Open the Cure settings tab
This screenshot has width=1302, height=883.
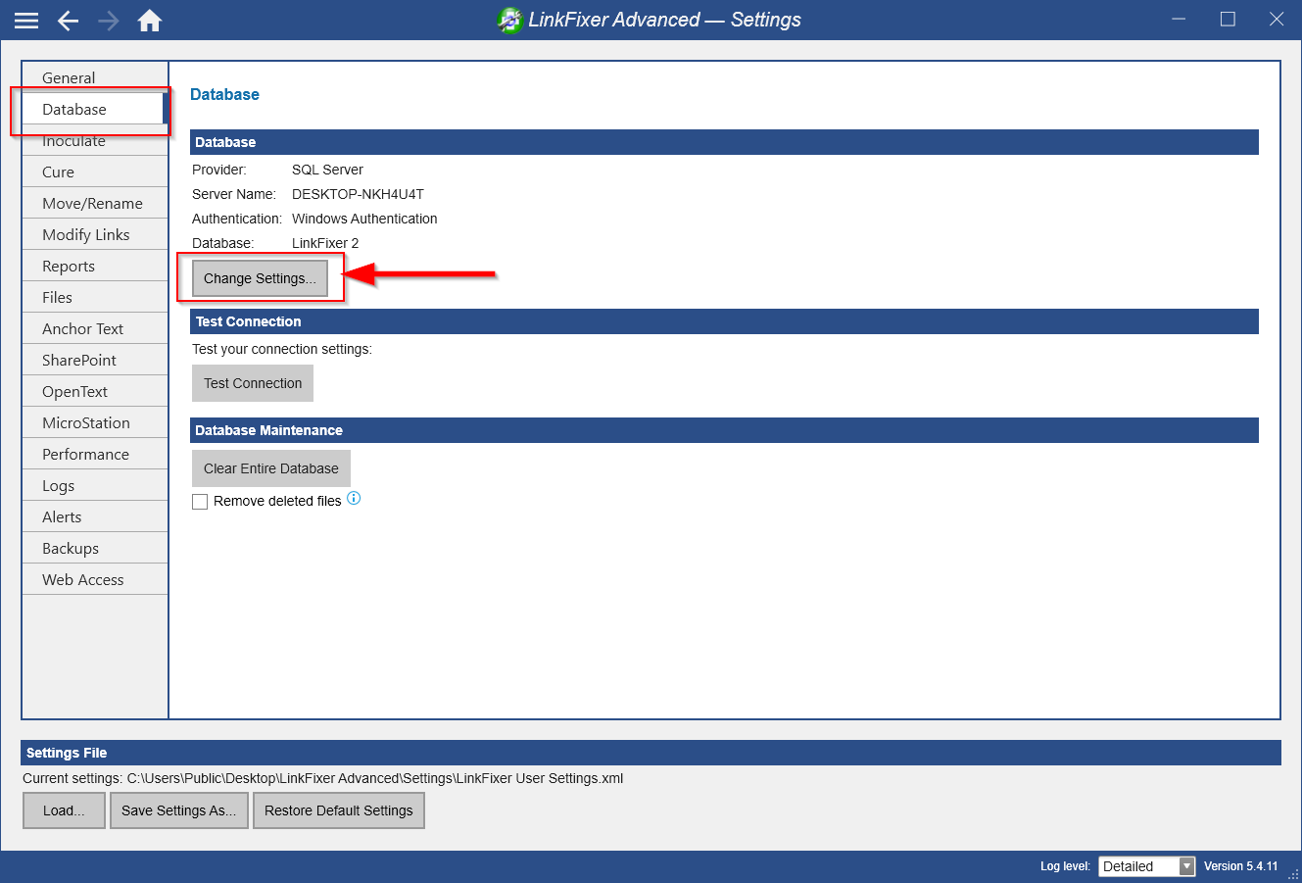[x=95, y=172]
